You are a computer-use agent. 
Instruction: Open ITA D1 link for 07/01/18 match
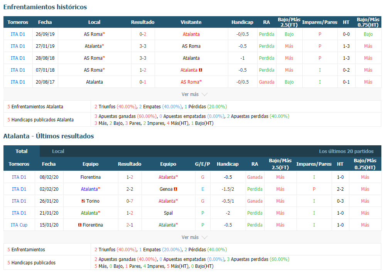(18, 70)
